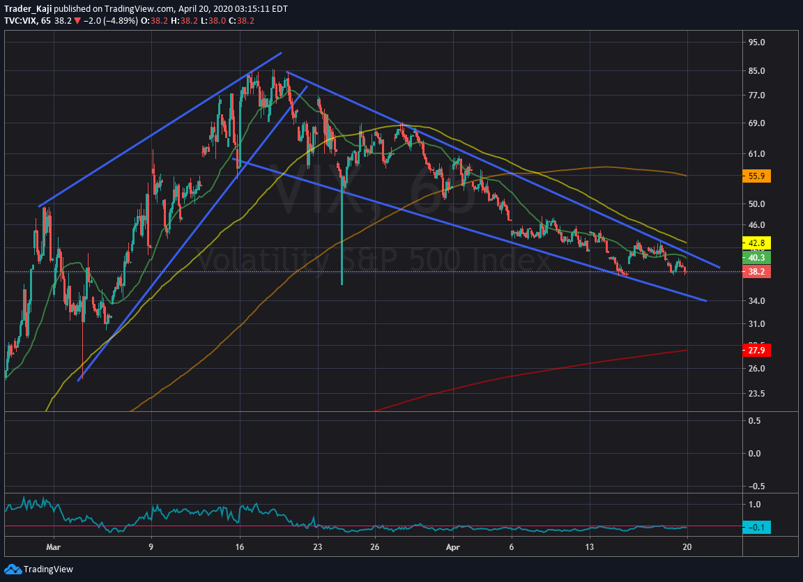
Task: Click the Mar date label on time axis
Action: (53, 547)
